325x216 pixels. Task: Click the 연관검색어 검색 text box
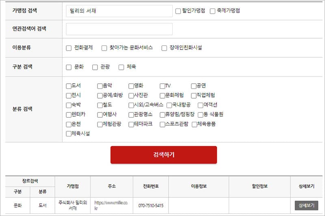point(119,29)
